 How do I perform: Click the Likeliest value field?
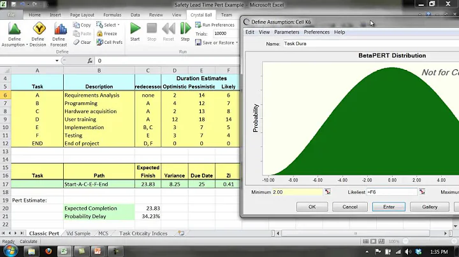[391, 192]
